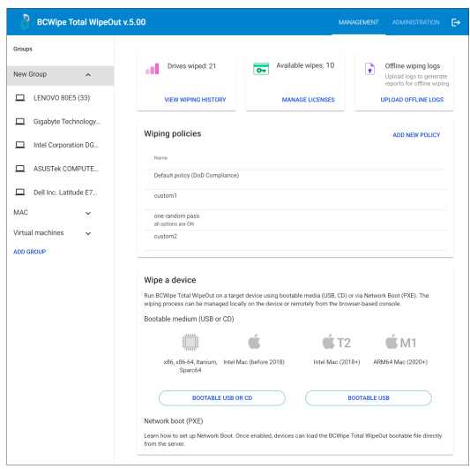Collapse the New Group chevron
This screenshot has width=470, height=469.
(x=88, y=75)
